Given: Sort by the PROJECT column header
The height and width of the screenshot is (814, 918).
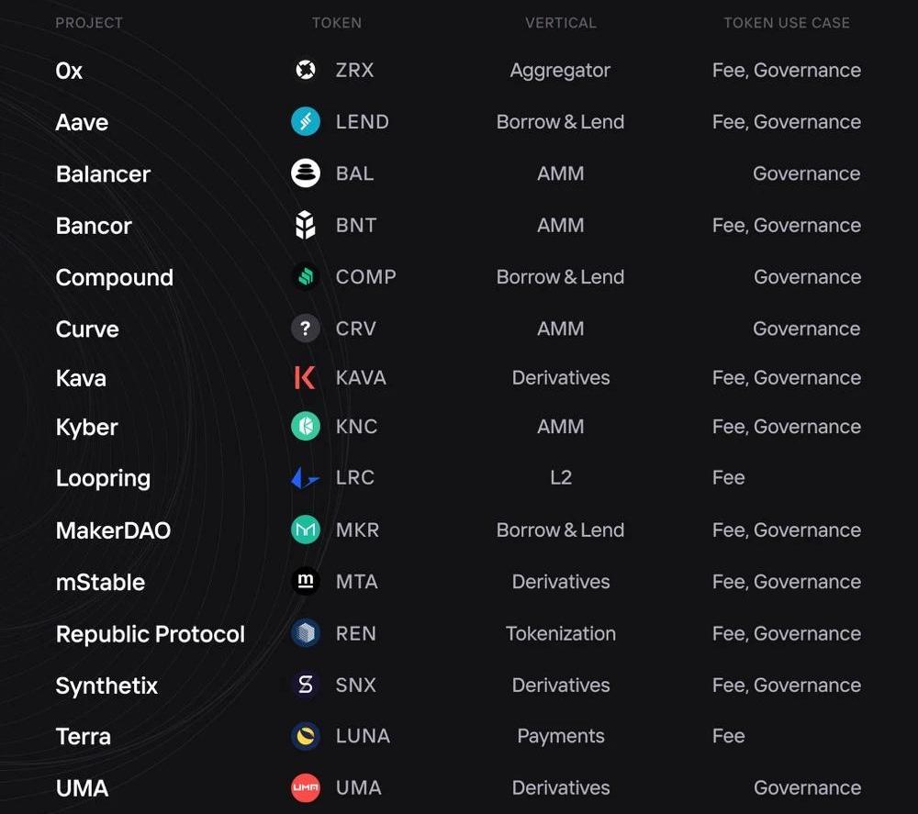Looking at the screenshot, I should 89,23.
